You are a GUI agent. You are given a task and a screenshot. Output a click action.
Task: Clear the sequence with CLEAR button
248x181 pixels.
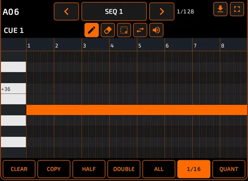(x=19, y=169)
